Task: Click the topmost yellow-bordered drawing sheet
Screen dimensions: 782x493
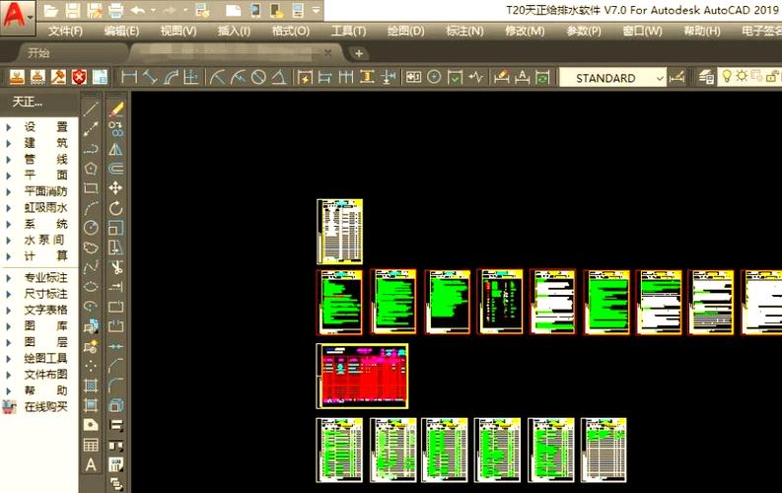Action: tap(339, 232)
